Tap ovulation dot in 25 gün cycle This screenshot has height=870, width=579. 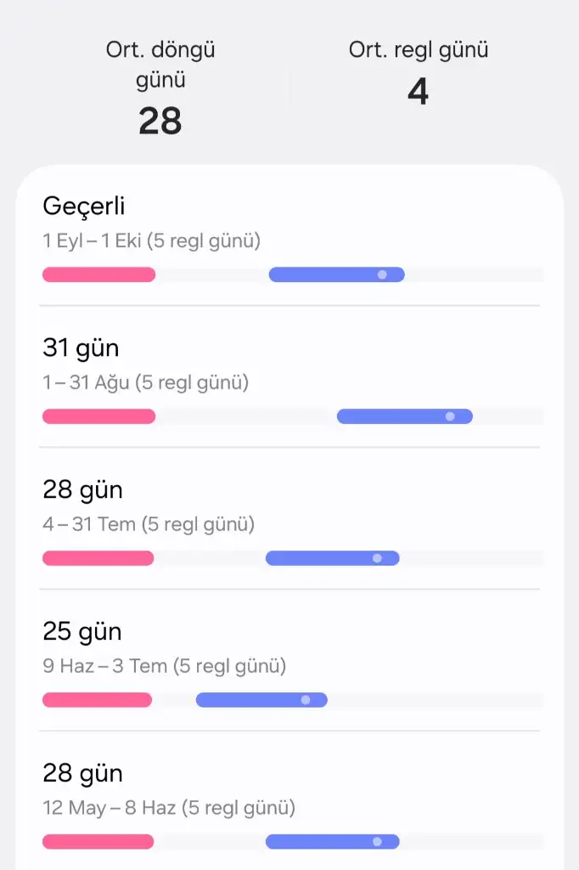[306, 700]
